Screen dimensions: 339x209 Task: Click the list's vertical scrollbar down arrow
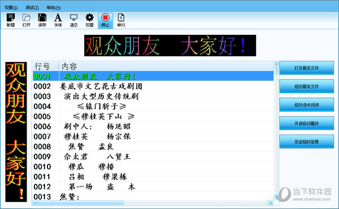(276, 197)
